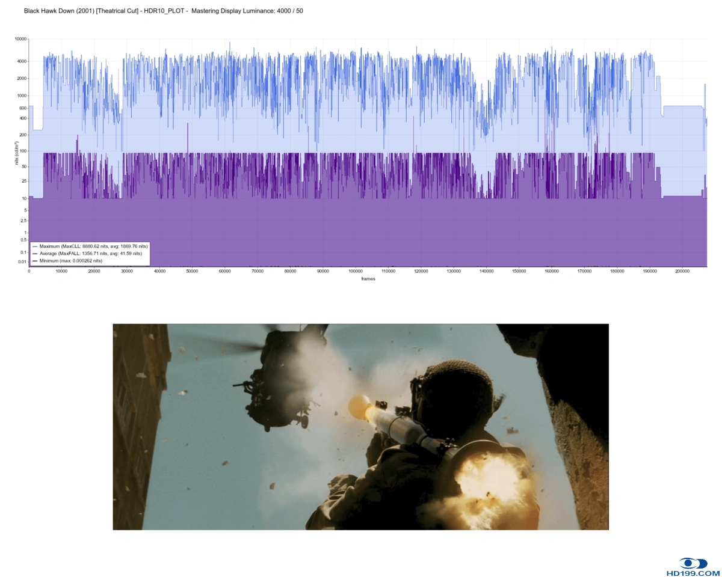Click the black Minimum legend line swatch
This screenshot has height=577, width=722.
point(34,261)
